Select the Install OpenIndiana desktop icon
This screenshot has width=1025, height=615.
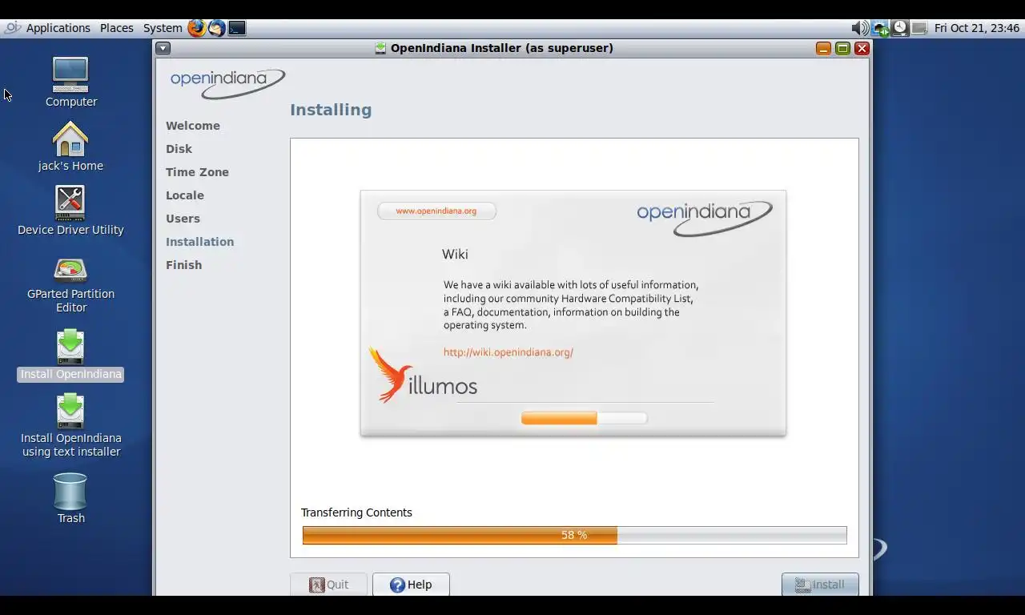coord(70,354)
